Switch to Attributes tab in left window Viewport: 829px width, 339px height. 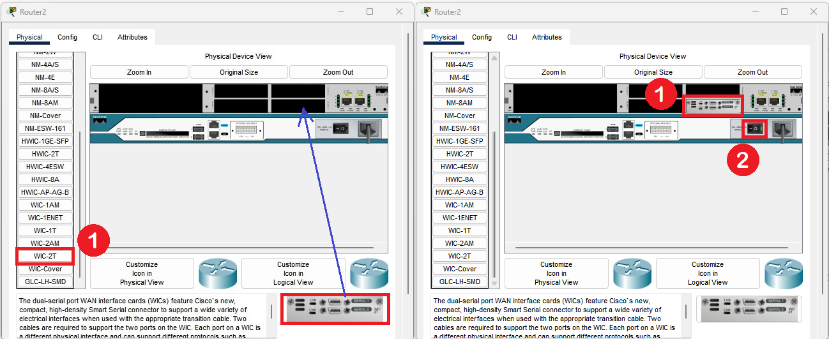[132, 37]
